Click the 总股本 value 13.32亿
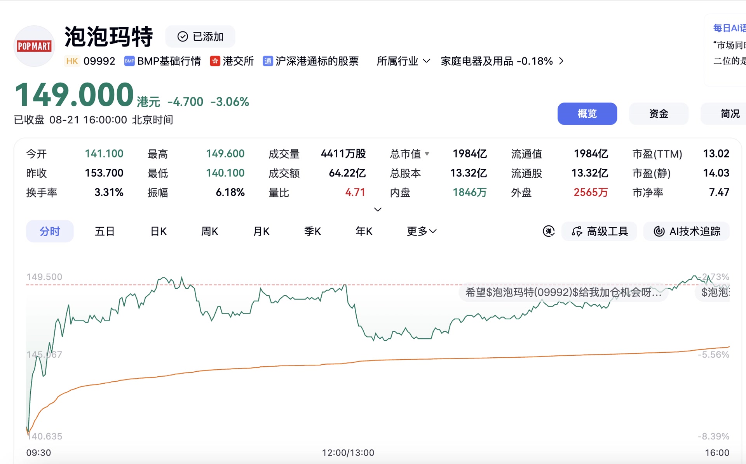Screen dimensions: 746x464 click(469, 173)
